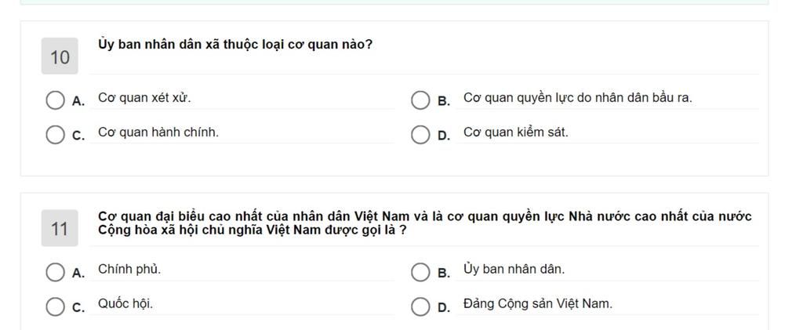Screen dimensions: 803x330
Task: Pick radio button D in question 10
Action: (421, 135)
